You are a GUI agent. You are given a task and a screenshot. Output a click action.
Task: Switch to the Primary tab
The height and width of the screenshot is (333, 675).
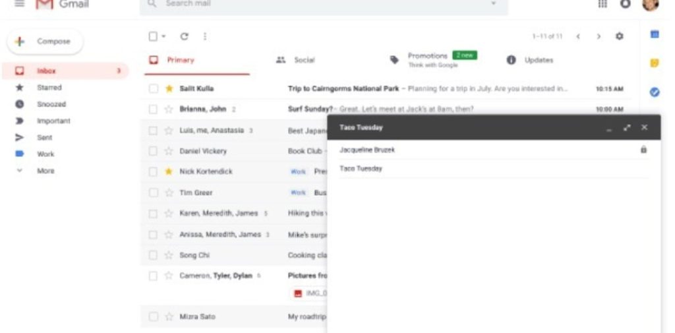click(196, 60)
